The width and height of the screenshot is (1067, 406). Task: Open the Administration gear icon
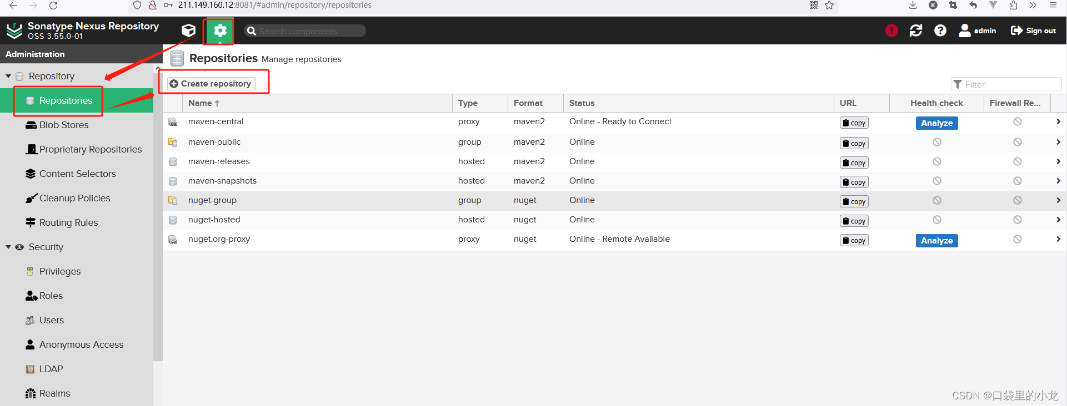(x=220, y=31)
